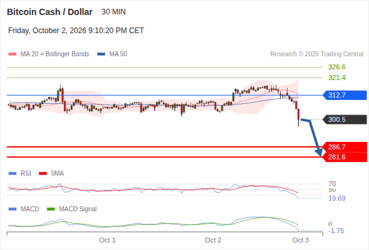Image resolution: width=369 pixels, height=250 pixels.
Task: Click the date and time stamp
Action: tap(76, 31)
